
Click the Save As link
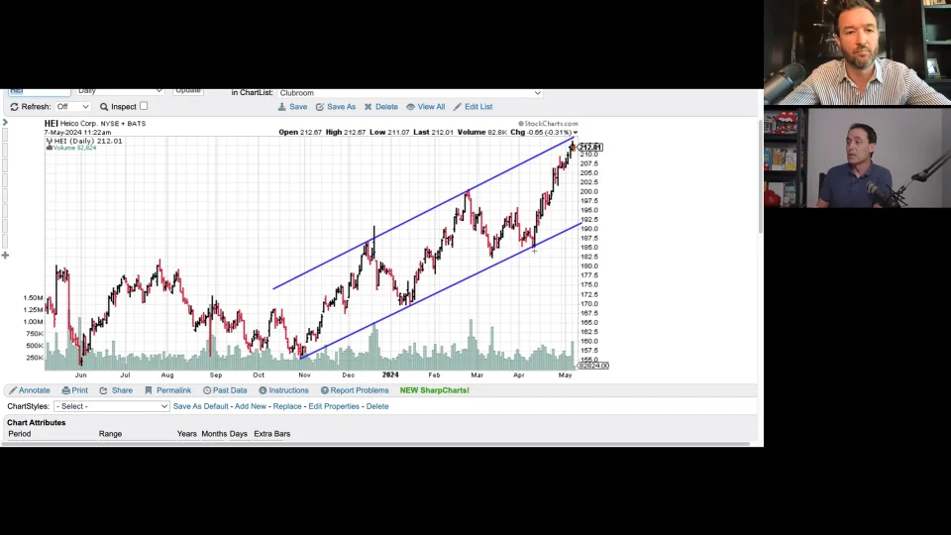point(342,107)
